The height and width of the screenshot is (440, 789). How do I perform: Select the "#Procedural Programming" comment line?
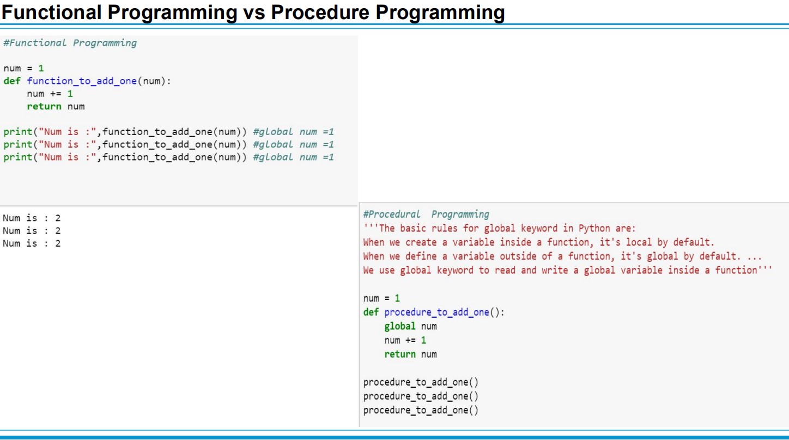[426, 215]
